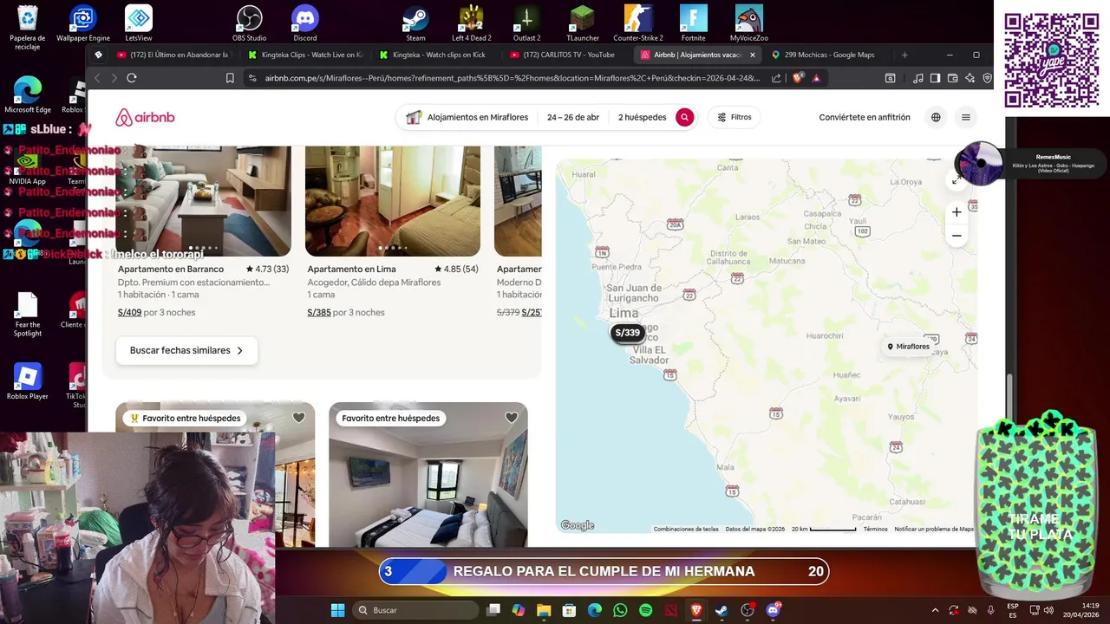Open MyVoiceZoo desktop shortcut
1110x624 pixels.
point(749,23)
